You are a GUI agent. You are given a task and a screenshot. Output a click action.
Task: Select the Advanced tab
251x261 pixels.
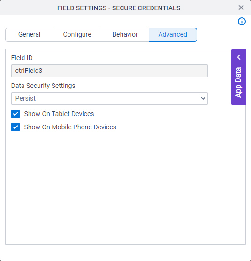coord(173,35)
